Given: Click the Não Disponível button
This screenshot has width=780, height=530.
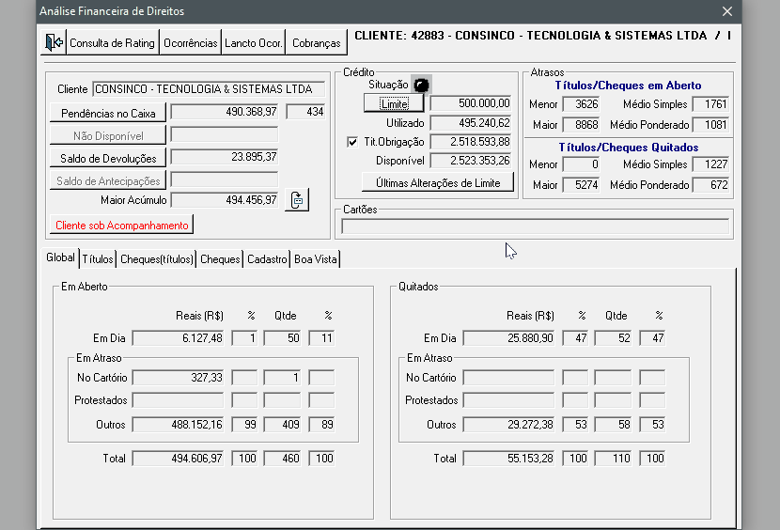Looking at the screenshot, I should (x=108, y=135).
